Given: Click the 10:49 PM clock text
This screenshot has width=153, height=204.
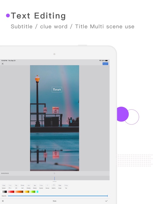Looking at the screenshot, I should point(4,61).
